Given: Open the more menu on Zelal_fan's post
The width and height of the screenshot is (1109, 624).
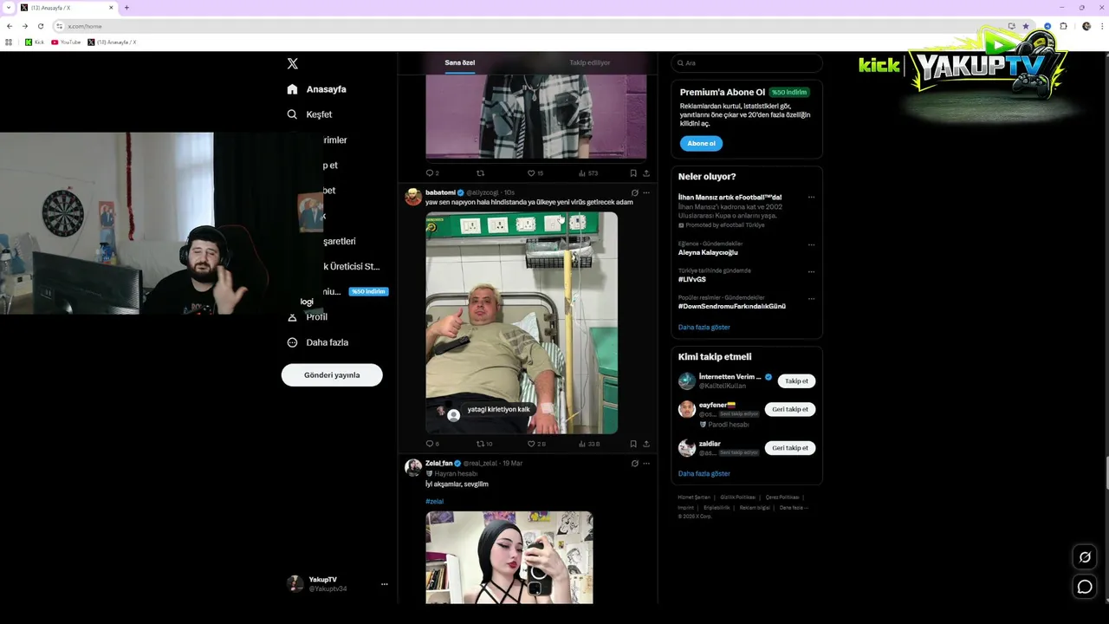Looking at the screenshot, I should coord(646,463).
